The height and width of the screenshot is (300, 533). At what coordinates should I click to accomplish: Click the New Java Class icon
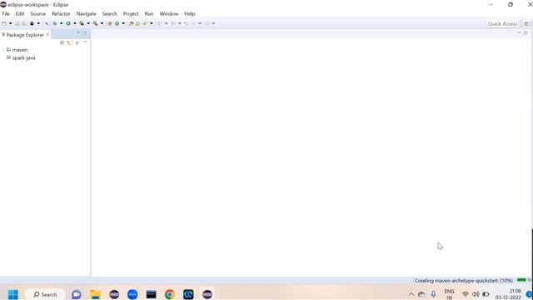click(x=117, y=23)
